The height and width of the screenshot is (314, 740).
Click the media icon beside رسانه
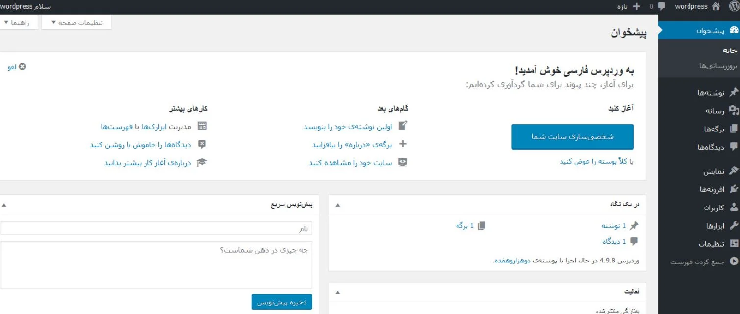tap(734, 111)
